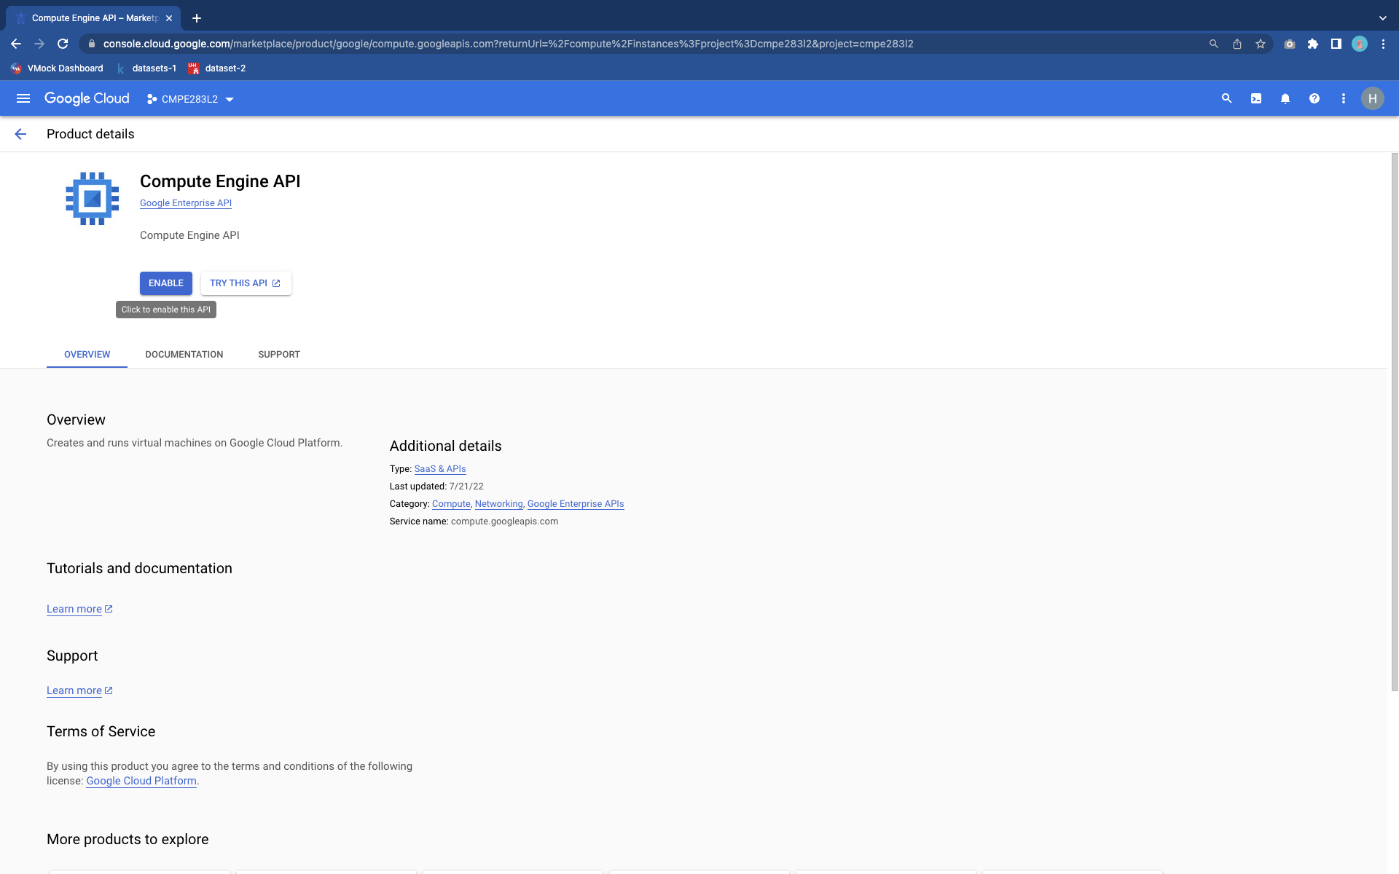Open the browser tab search chevron

[x=1383, y=17]
